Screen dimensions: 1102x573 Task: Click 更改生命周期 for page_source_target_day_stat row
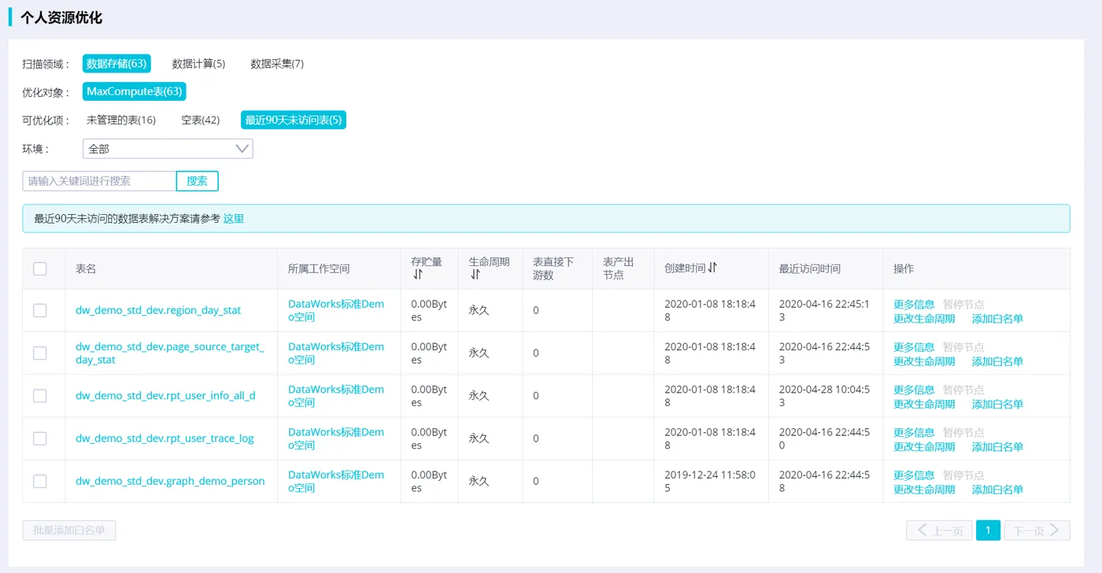(924, 361)
